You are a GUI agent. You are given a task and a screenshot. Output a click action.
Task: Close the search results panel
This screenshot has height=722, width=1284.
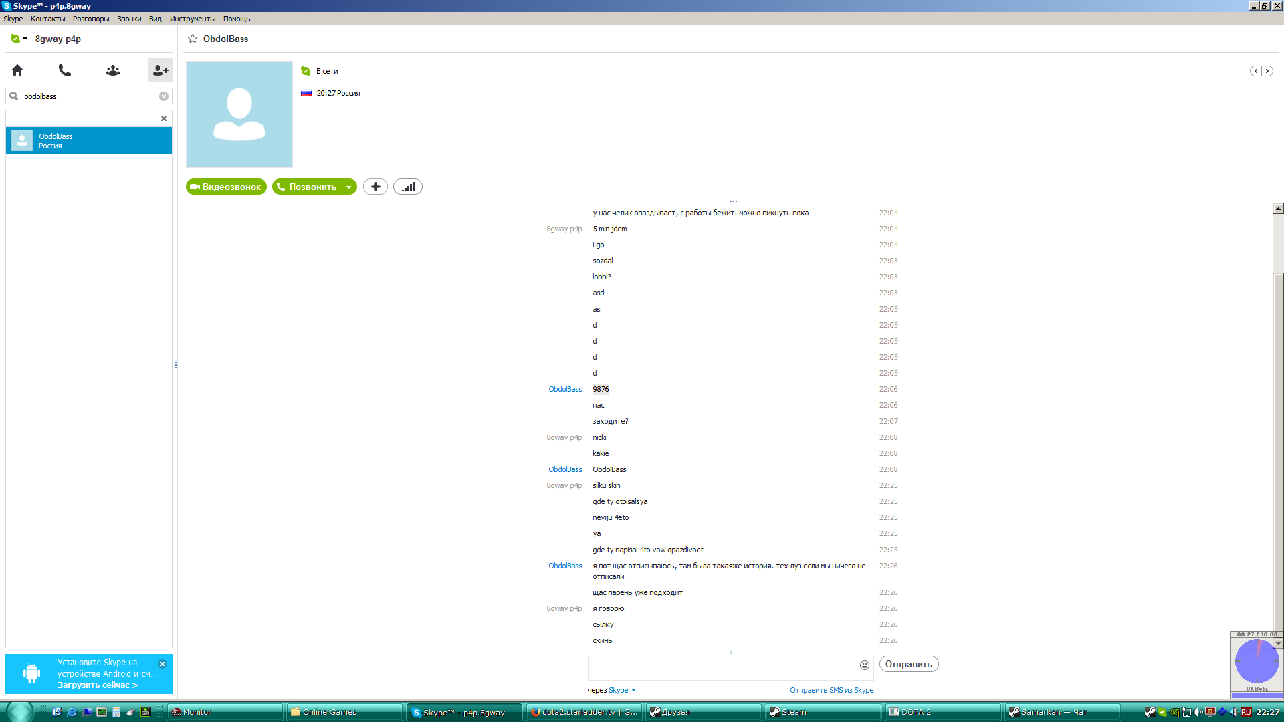click(x=164, y=118)
